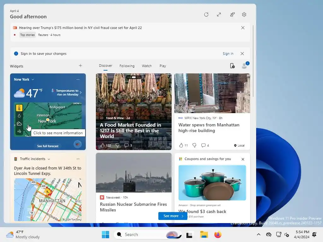Dismiss the Trump bond hearing headline
Screen dimensions: 323x242
[243, 28]
